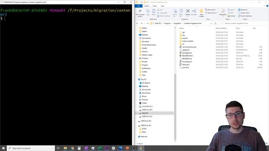
Task: Open the File ribbon tab
Action: click(x=138, y=6)
